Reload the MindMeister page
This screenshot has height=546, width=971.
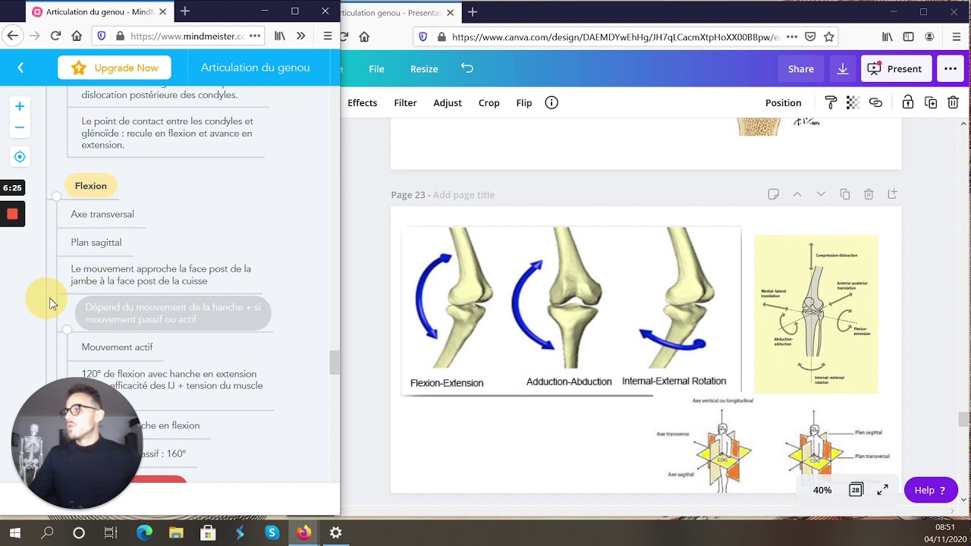pos(55,36)
